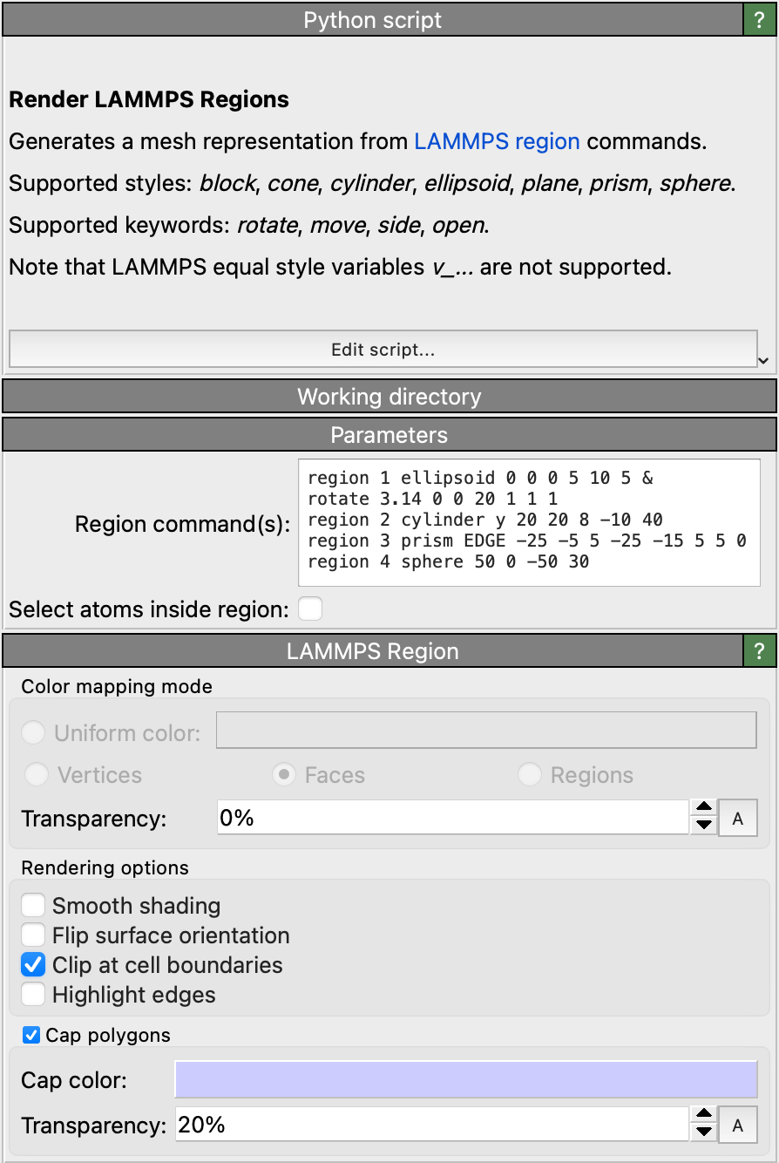Collapse the Working directory section header
This screenshot has width=779, height=1163.
pos(389,397)
